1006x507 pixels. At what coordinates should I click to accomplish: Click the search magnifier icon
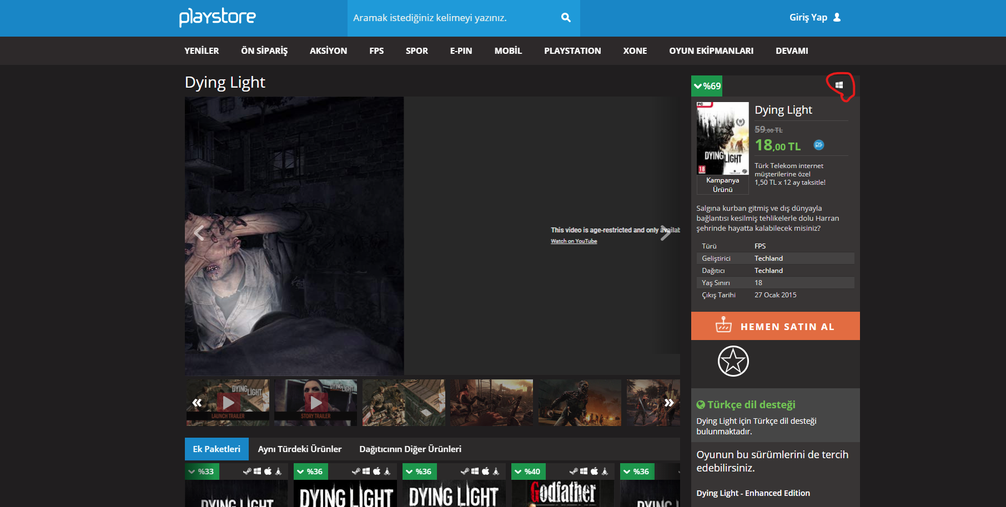pyautogui.click(x=566, y=18)
